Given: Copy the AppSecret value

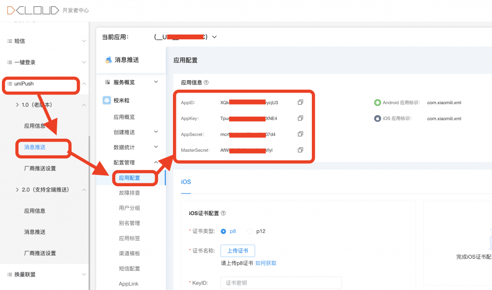Looking at the screenshot, I should [300, 134].
